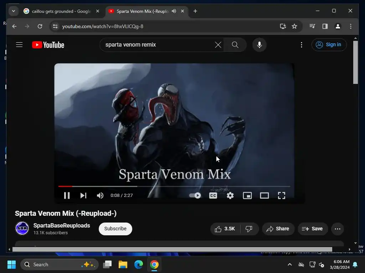Seek on the video progress bar
The width and height of the screenshot is (365, 273).
(x=174, y=186)
